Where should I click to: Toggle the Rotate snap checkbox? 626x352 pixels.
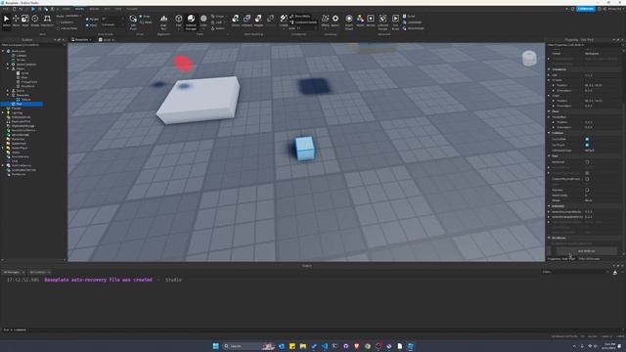click(x=87, y=19)
